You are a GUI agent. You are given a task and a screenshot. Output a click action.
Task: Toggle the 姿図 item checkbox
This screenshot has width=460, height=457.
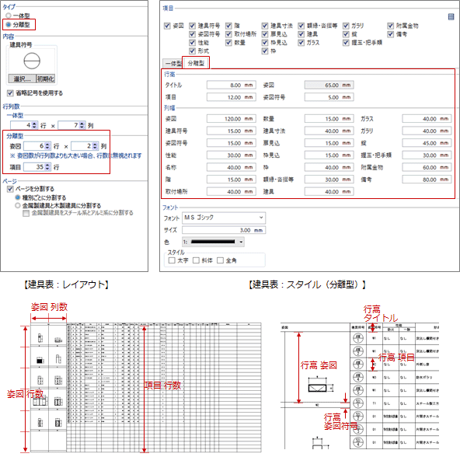click(x=167, y=26)
